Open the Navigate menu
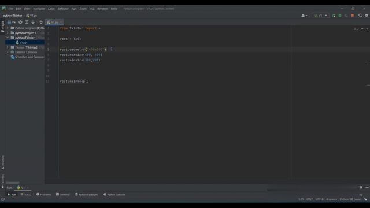This screenshot has height=208, width=370. pyautogui.click(x=39, y=9)
